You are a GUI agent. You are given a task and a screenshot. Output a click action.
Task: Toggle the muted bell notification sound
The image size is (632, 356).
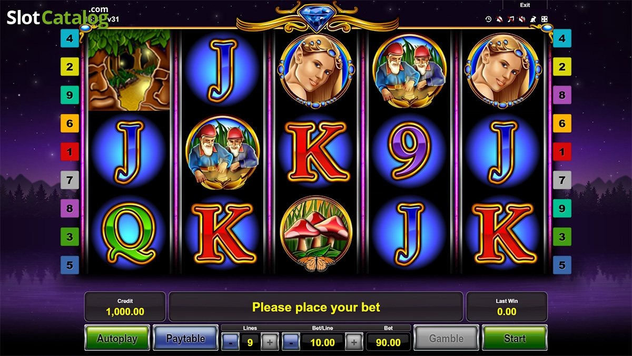[x=499, y=19]
